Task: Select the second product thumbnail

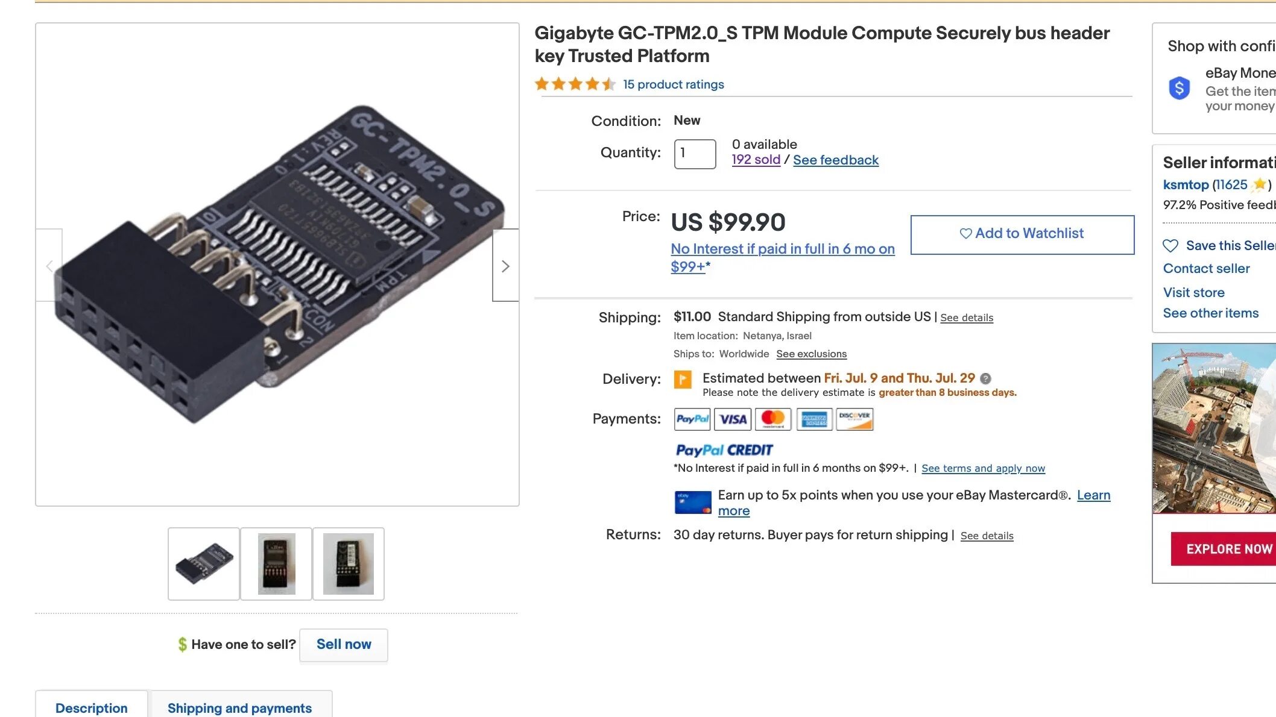Action: pyautogui.click(x=276, y=564)
